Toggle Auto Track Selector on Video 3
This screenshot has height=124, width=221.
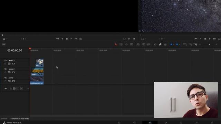pyautogui.click(x=9, y=64)
